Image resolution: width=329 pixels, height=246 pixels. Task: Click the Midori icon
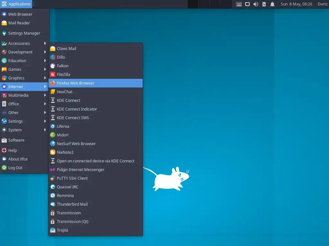coord(53,135)
